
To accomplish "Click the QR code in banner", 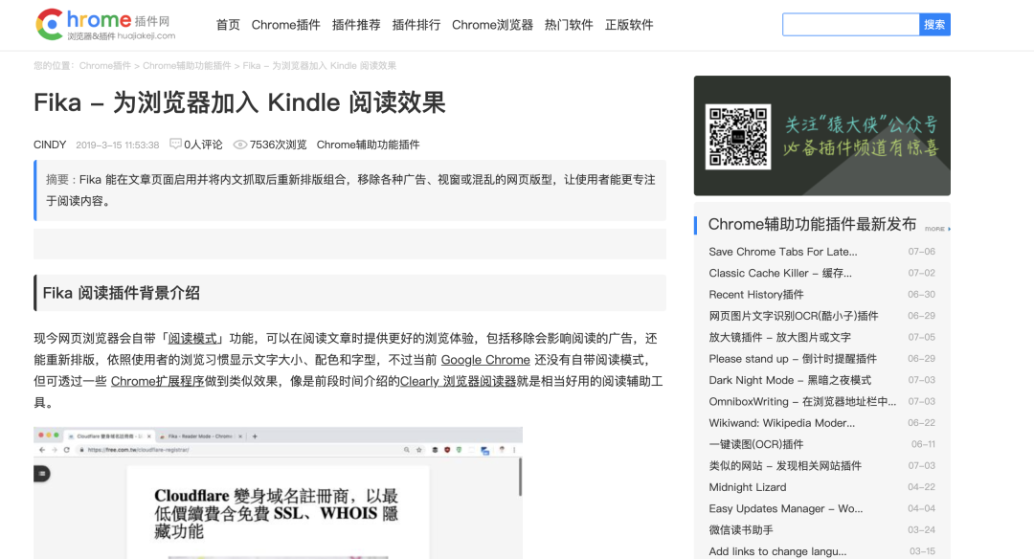I will (738, 137).
